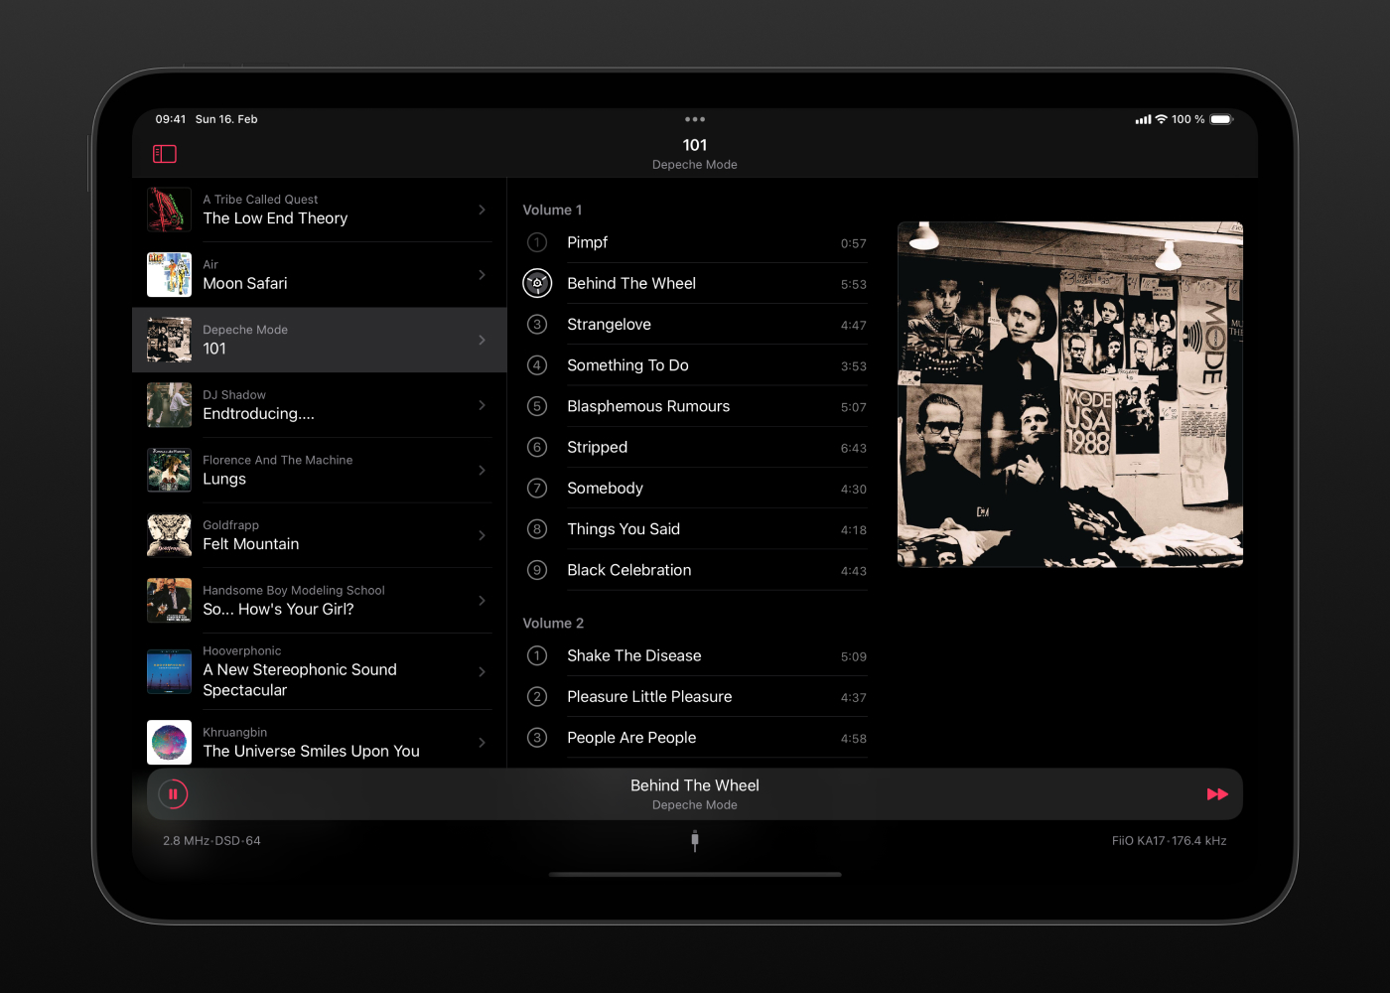Tap Behind The Wheel in the player bar
Viewport: 1390px width, 993px height.
pos(694,784)
